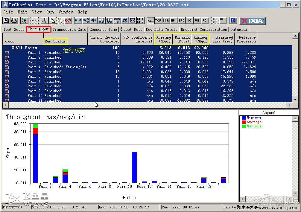Click the Relative Precision column header

[x=246, y=39]
